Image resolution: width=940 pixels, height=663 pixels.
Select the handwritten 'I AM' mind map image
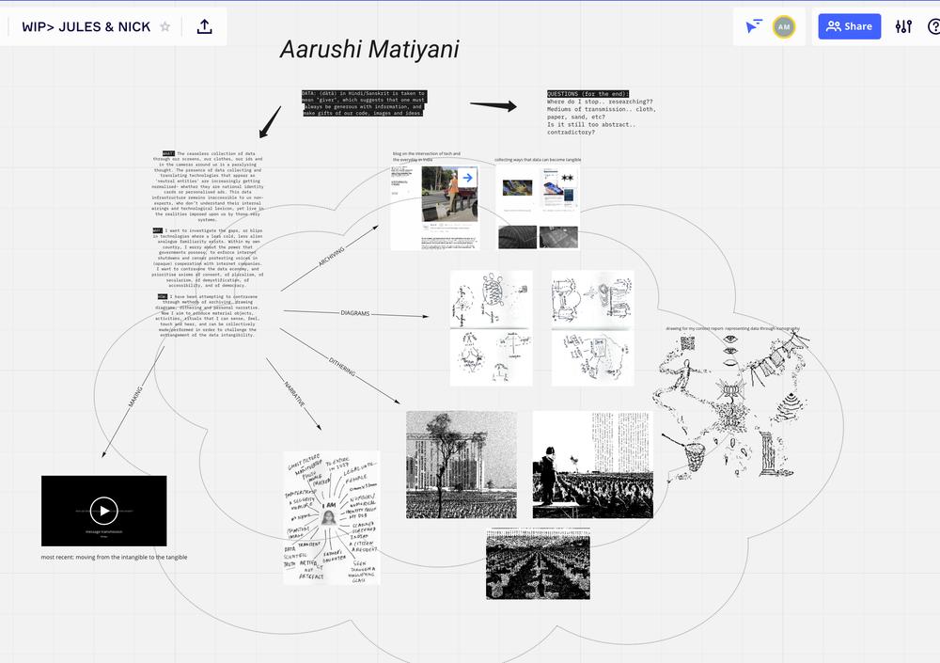332,518
